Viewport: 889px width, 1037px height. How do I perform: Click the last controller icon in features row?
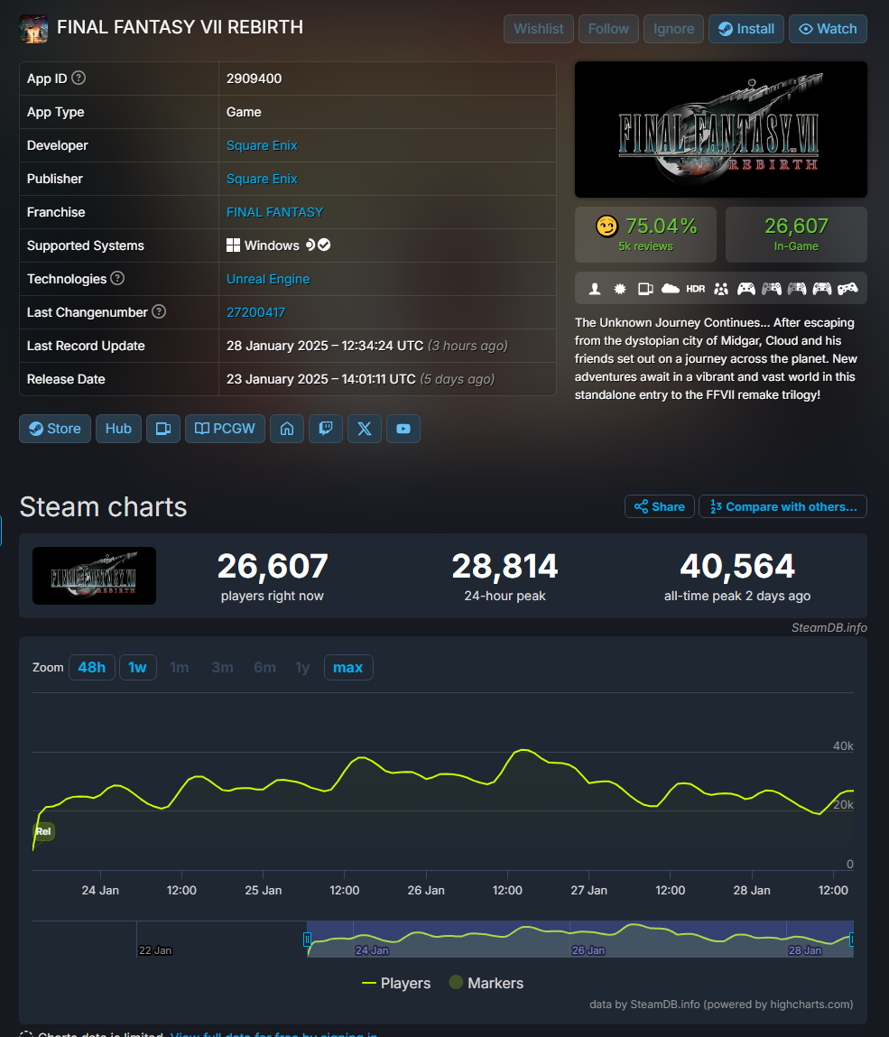[x=847, y=288]
